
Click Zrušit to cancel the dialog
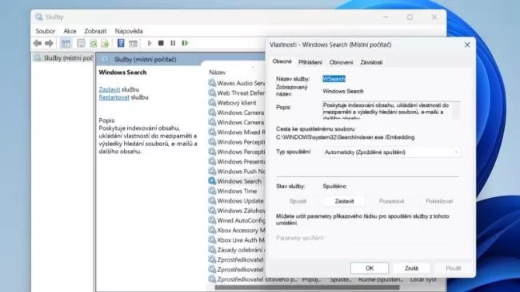pos(411,268)
